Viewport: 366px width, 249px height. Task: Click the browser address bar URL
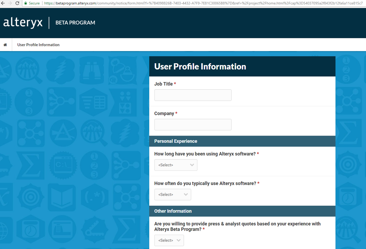click(203, 3)
